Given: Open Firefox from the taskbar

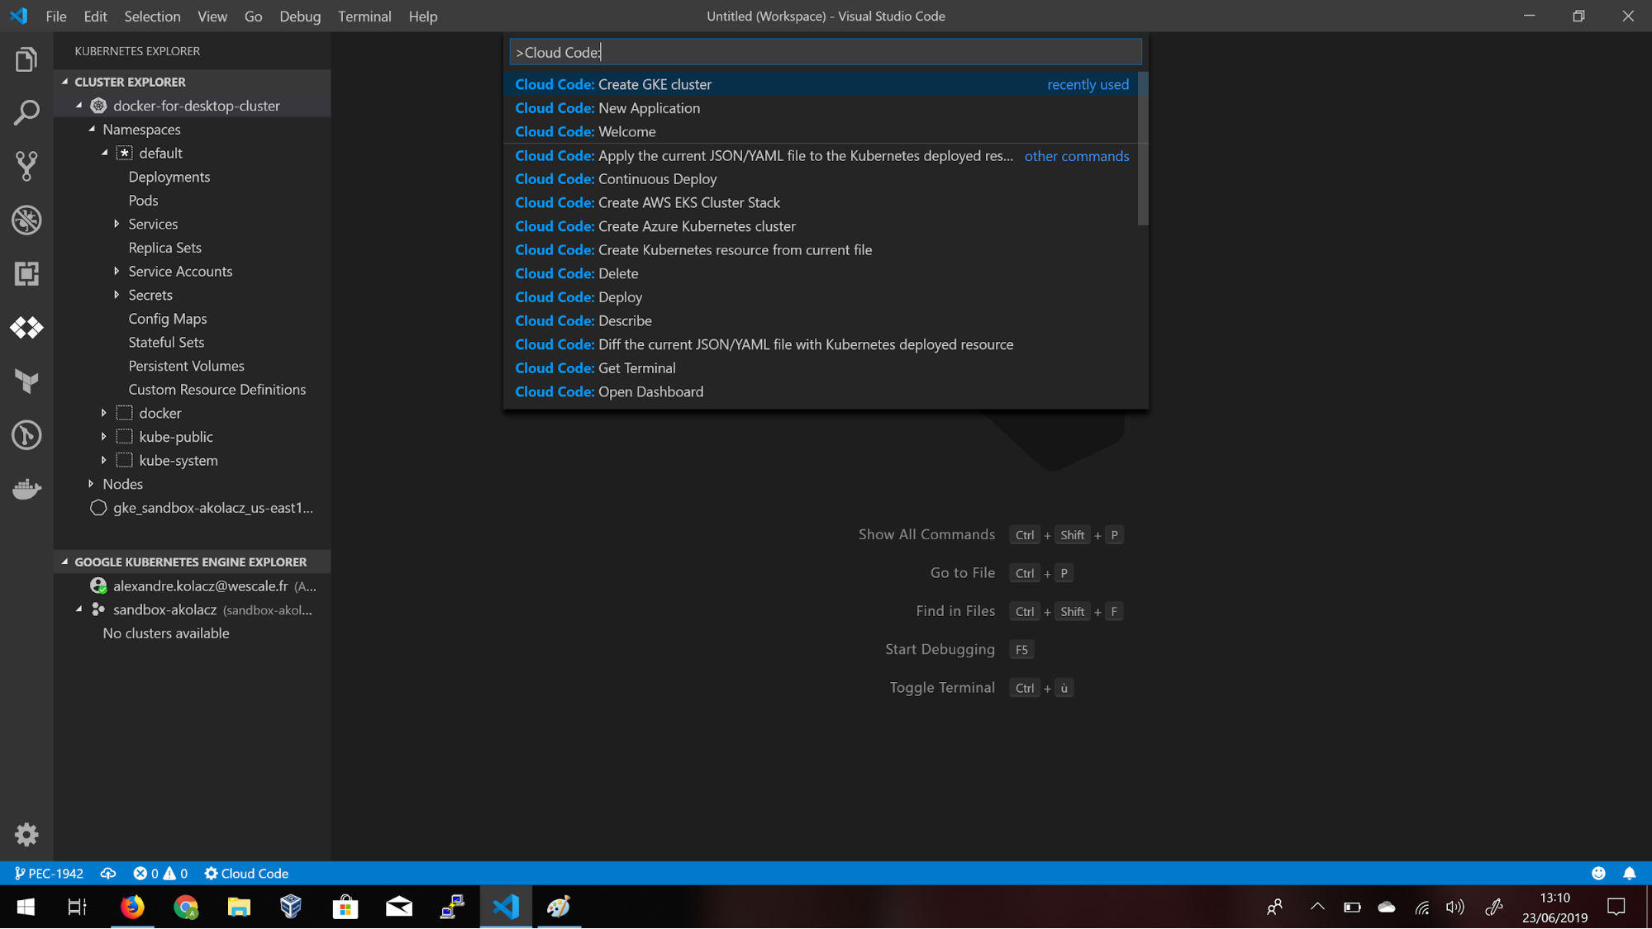Looking at the screenshot, I should point(132,907).
